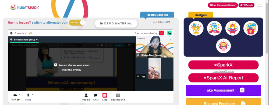Click the trophy star badge
Screen dimensions: 269x105
pyautogui.click(x=196, y=28)
